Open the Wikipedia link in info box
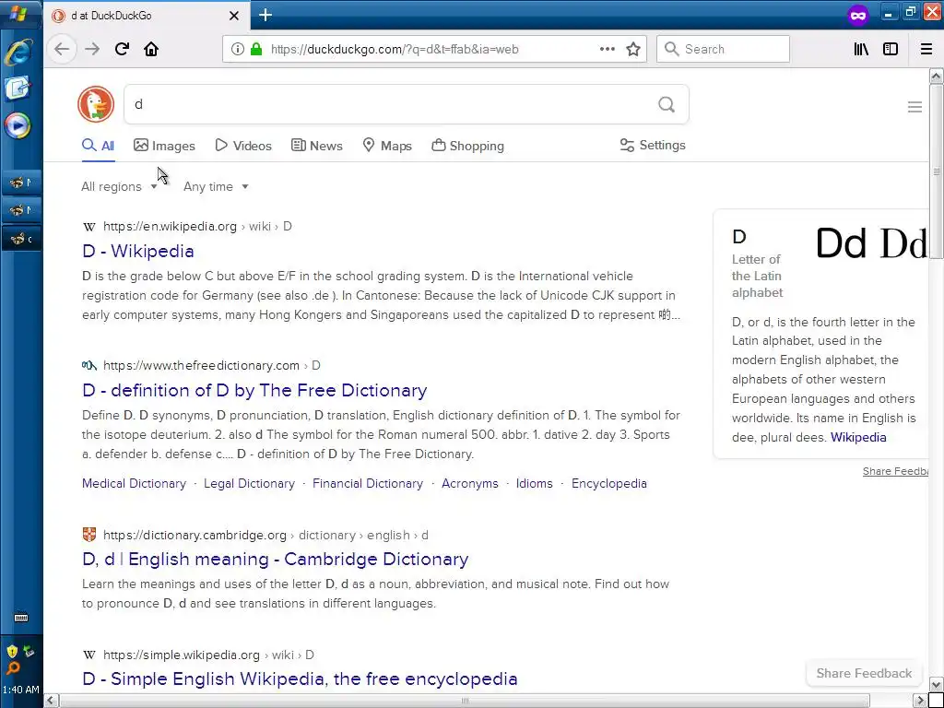 tap(858, 438)
